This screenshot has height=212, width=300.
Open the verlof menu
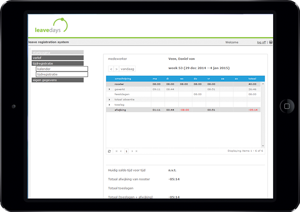tap(58, 58)
